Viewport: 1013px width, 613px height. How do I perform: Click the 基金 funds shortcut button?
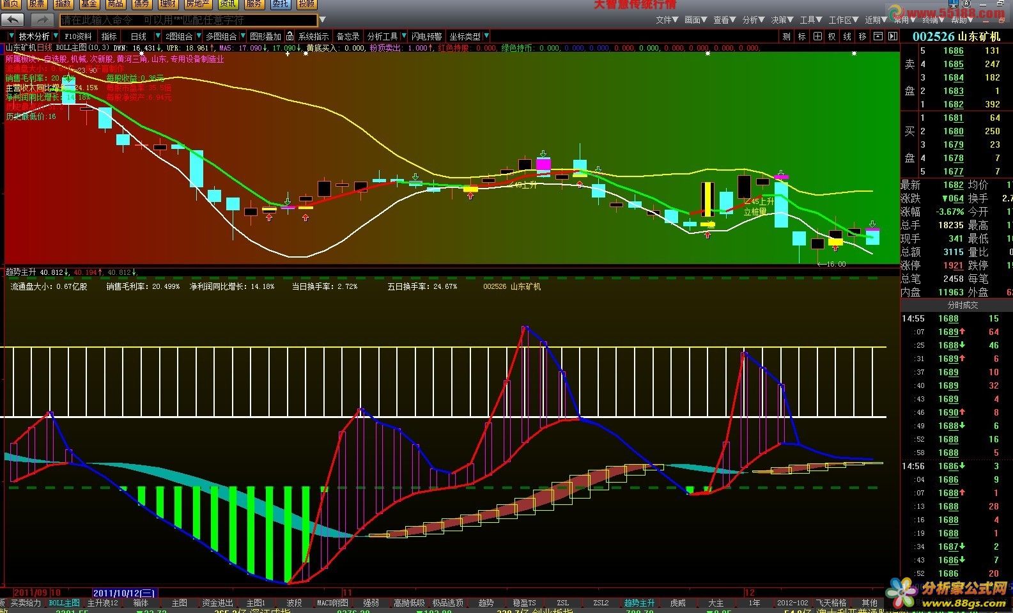point(89,4)
